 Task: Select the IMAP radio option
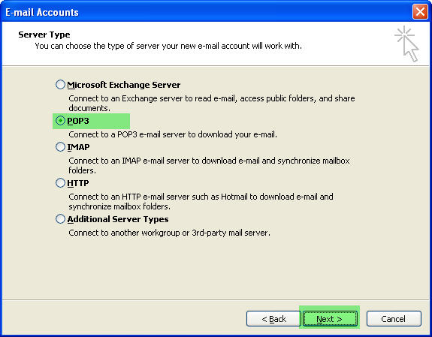(60, 147)
